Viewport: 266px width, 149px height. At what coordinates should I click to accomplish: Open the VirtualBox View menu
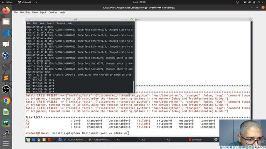point(35,12)
